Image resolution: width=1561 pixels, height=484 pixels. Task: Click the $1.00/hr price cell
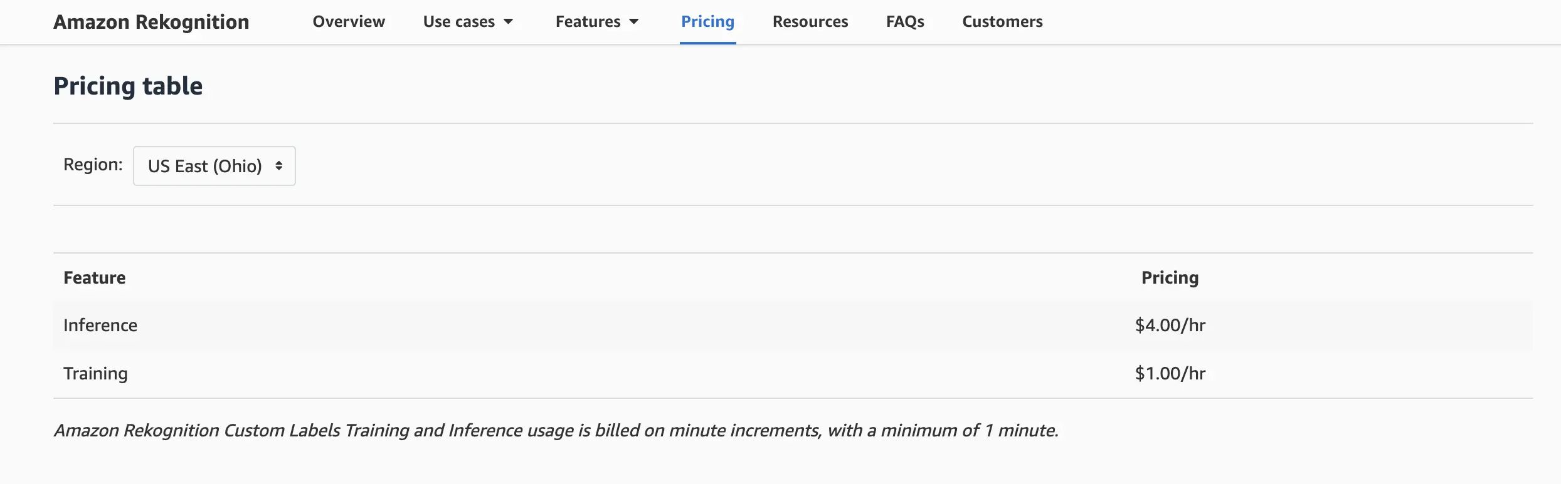(1170, 373)
